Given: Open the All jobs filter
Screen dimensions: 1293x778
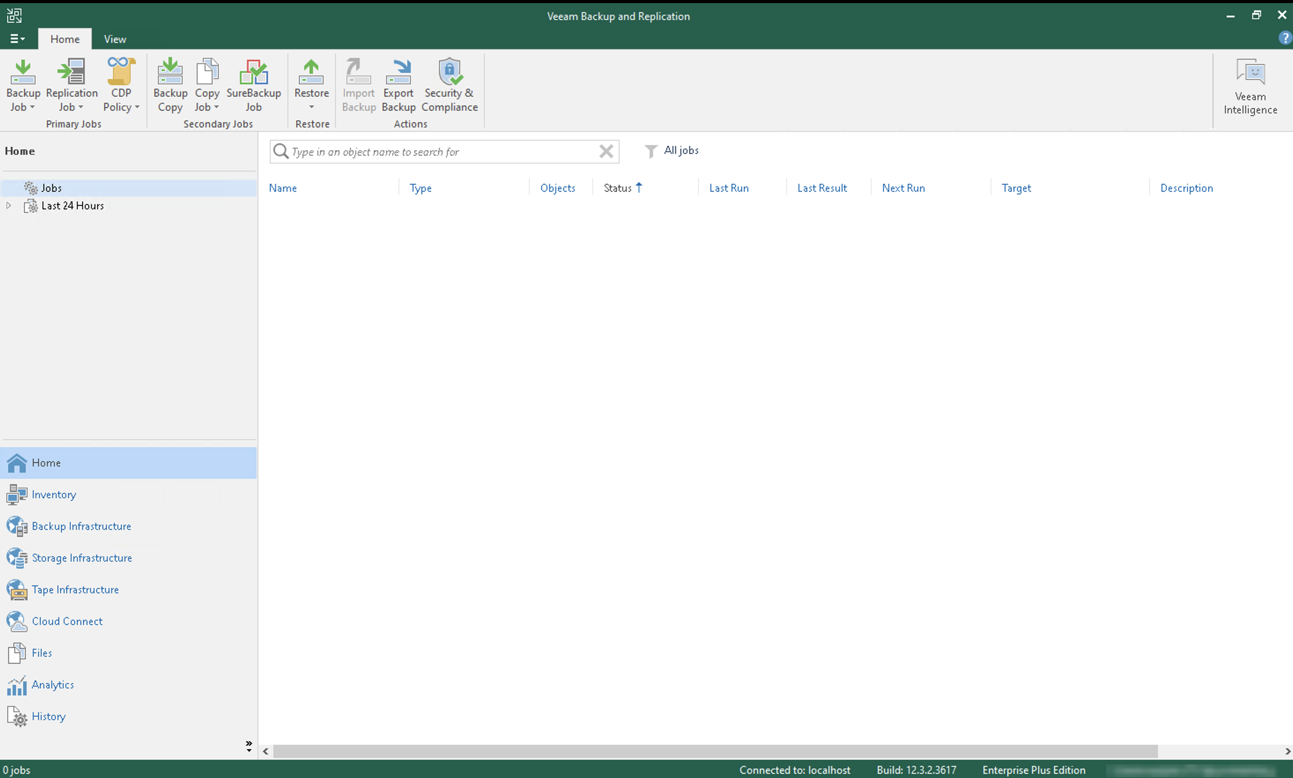Looking at the screenshot, I should (x=672, y=151).
